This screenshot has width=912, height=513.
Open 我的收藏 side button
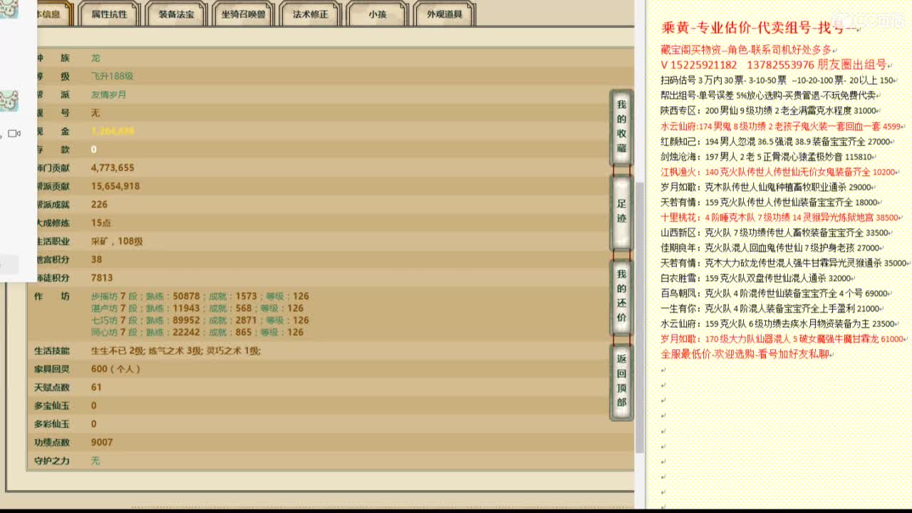pyautogui.click(x=621, y=127)
